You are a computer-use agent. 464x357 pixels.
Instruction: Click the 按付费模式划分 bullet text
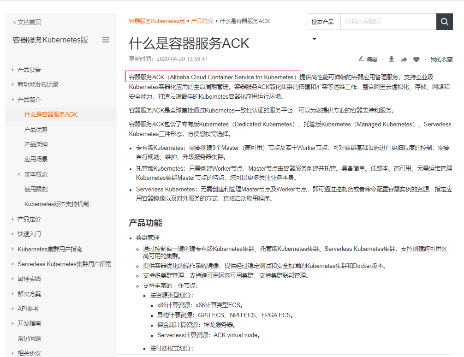click(x=171, y=348)
